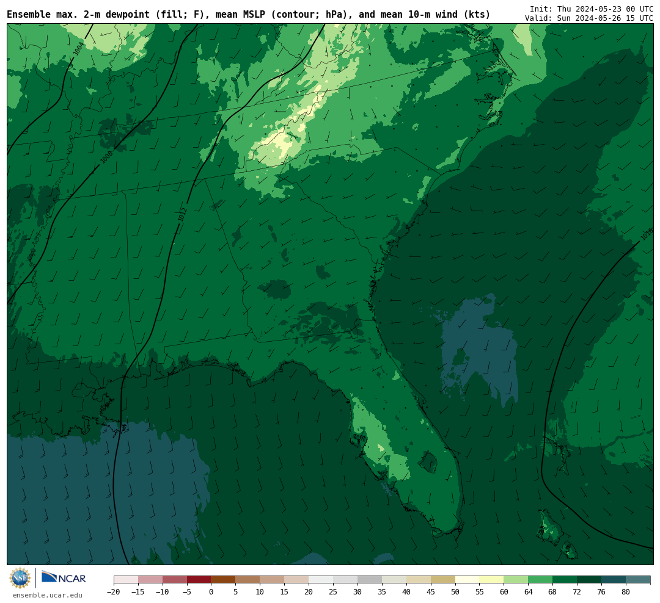The image size is (660, 603).
Task: Pick the dark red -5 to 0 swatch
Action: [199, 580]
